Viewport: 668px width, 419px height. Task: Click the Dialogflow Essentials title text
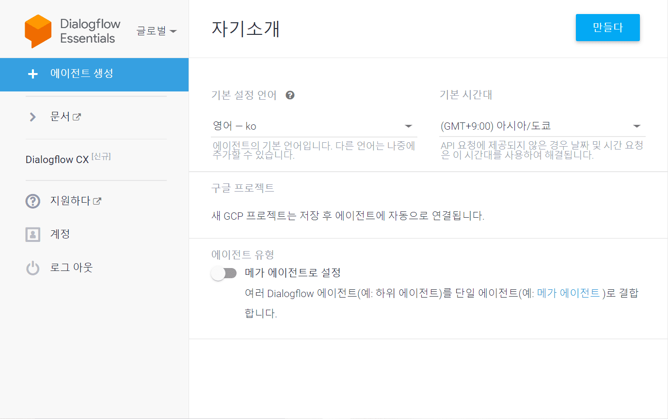(x=90, y=31)
